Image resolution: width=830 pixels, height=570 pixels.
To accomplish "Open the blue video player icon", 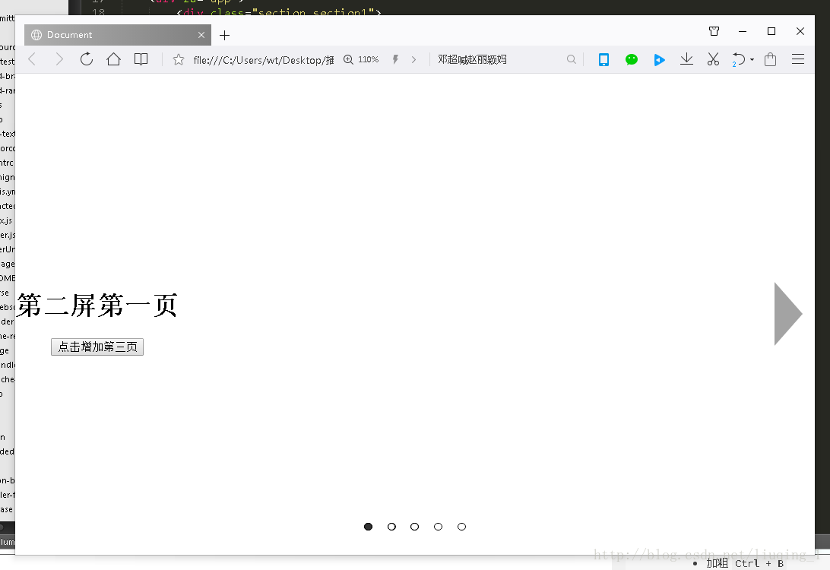I will 659,60.
